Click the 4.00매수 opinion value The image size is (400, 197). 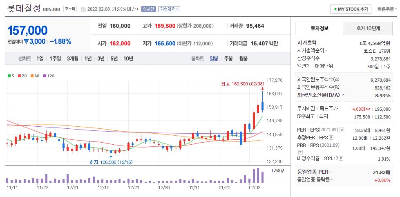click(361, 109)
